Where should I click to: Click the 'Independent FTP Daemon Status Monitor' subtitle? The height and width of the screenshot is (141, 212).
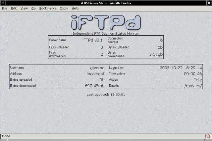(106, 34)
